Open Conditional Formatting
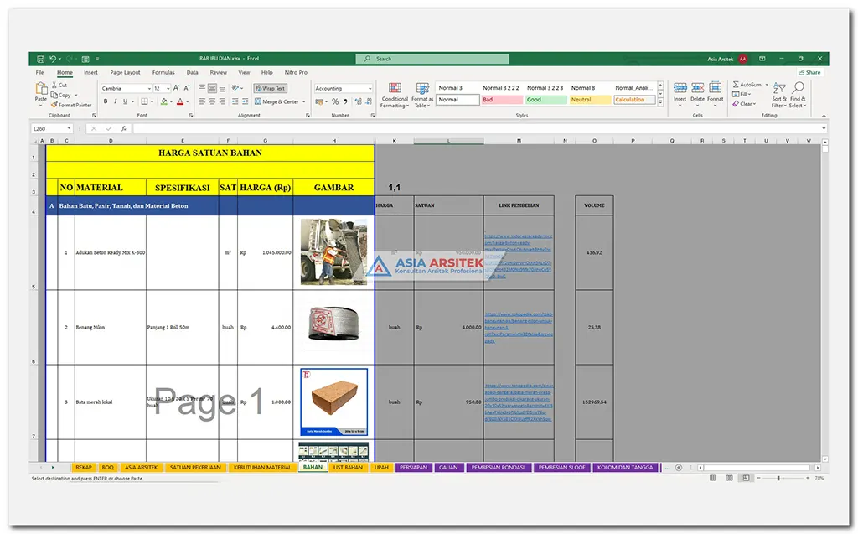Screen dimensions: 858x534 click(x=395, y=96)
